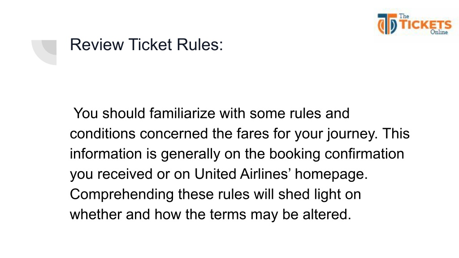Click the small 'The' text in the logo
Viewport: 459px width, 258px height.
coord(404,16)
